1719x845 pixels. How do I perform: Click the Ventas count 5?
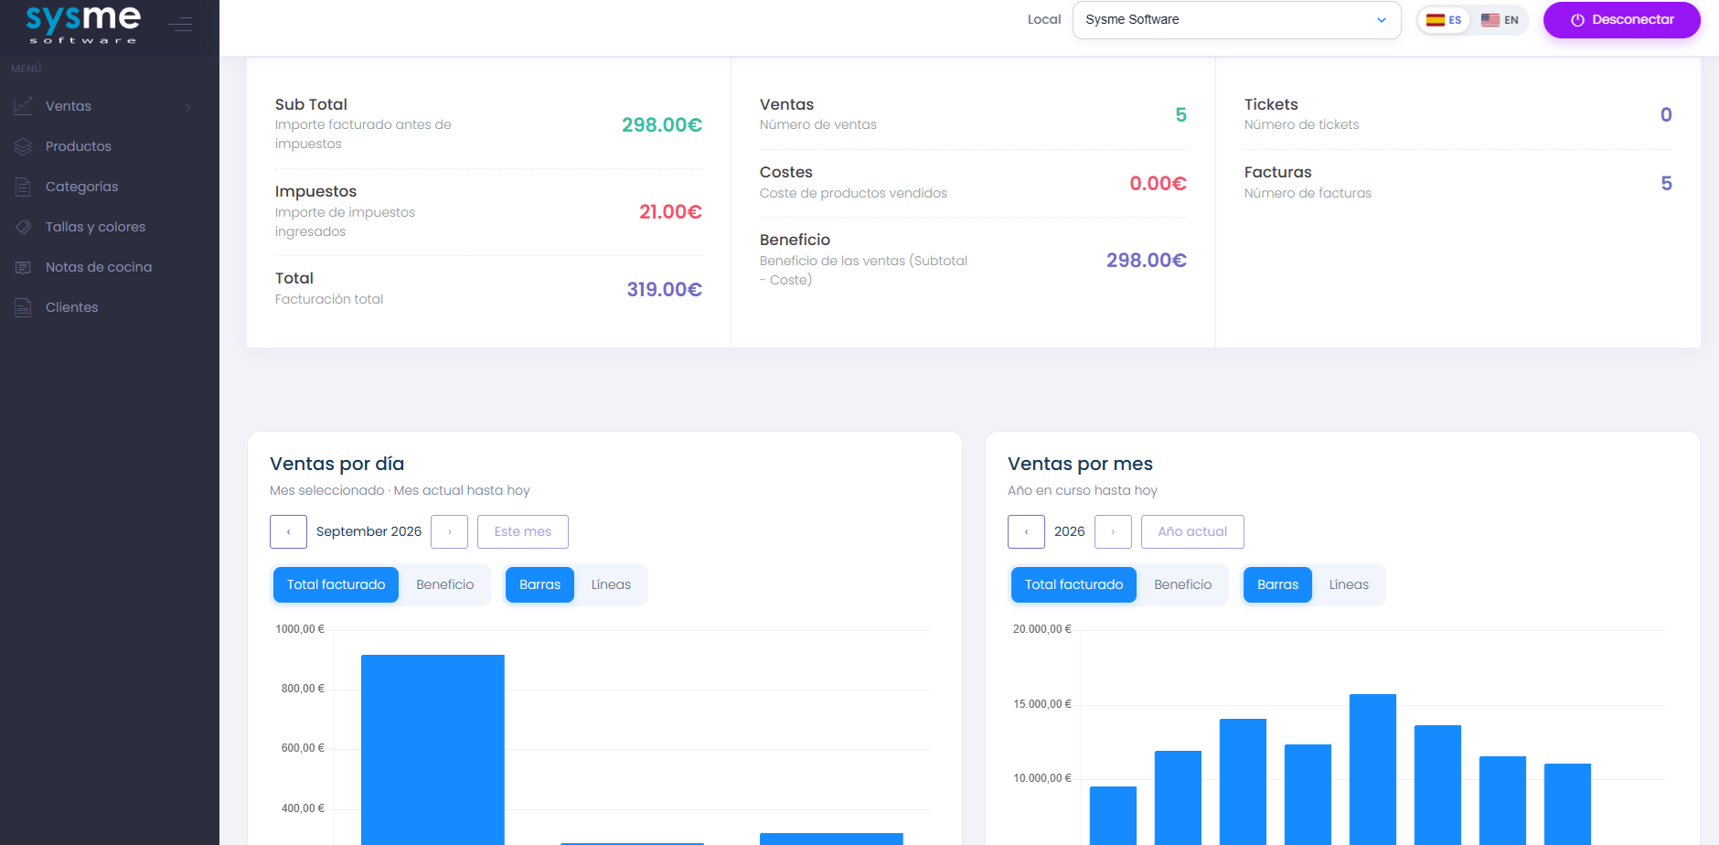[1180, 115]
